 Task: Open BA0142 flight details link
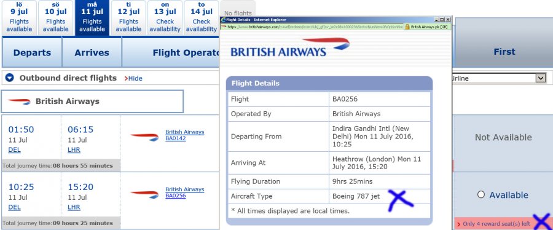(184, 135)
